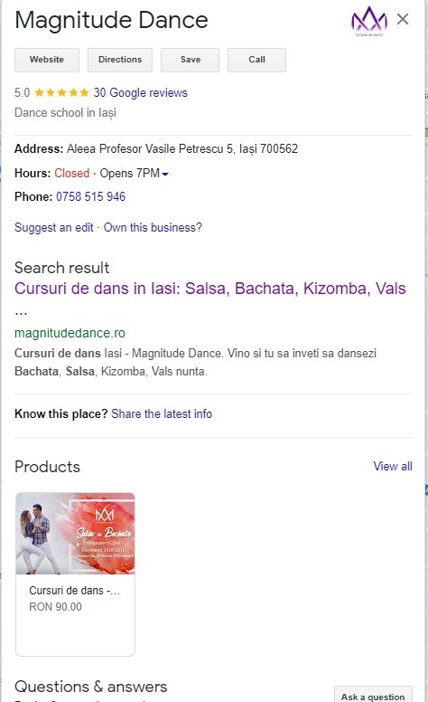Save Magnitude Dance to your list
This screenshot has height=702, width=428.
tap(190, 60)
